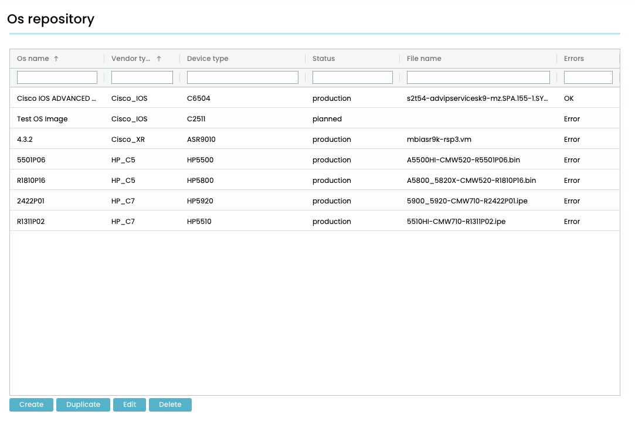This screenshot has height=445, width=635.
Task: Click the Vendor type filter box
Action: point(142,77)
